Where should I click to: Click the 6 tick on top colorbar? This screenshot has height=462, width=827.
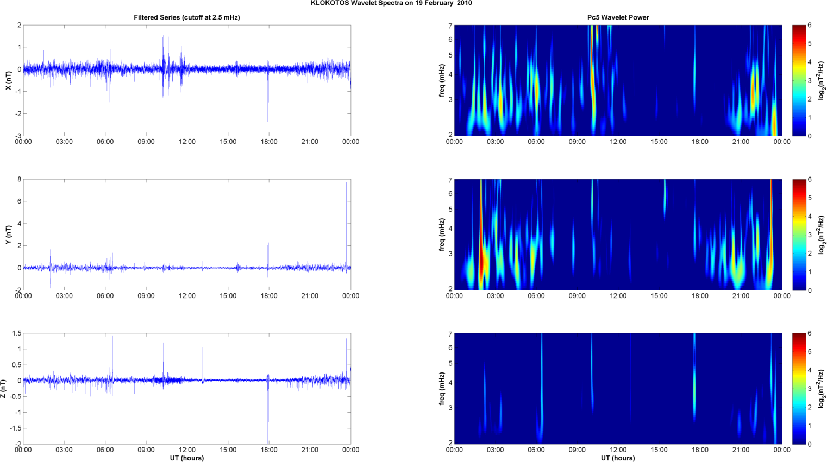[x=810, y=25]
